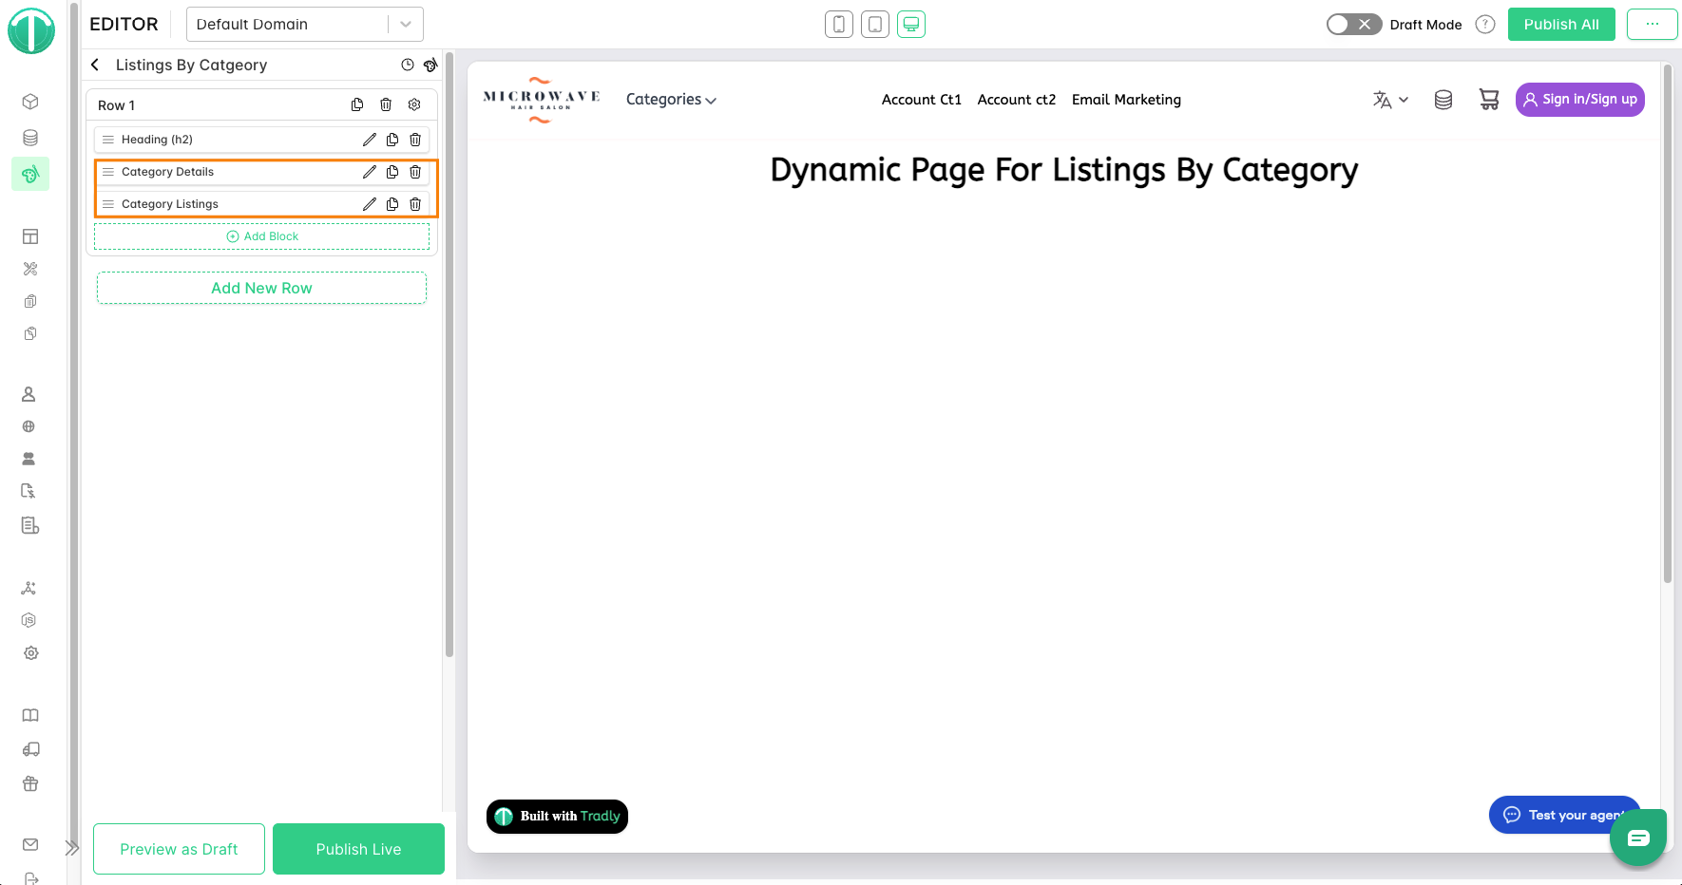Toggle Draft Mode switch

pyautogui.click(x=1353, y=25)
